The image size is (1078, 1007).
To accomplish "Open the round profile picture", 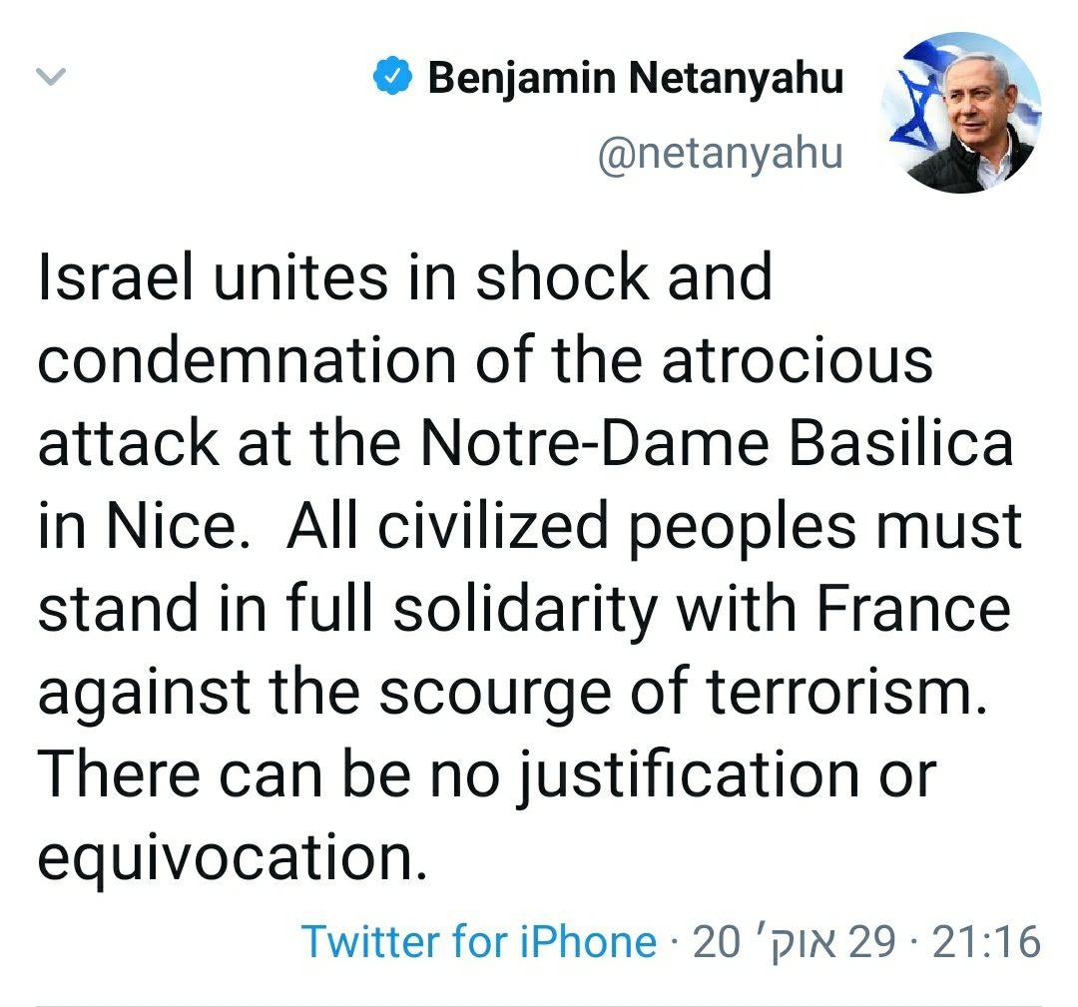I will (960, 112).
